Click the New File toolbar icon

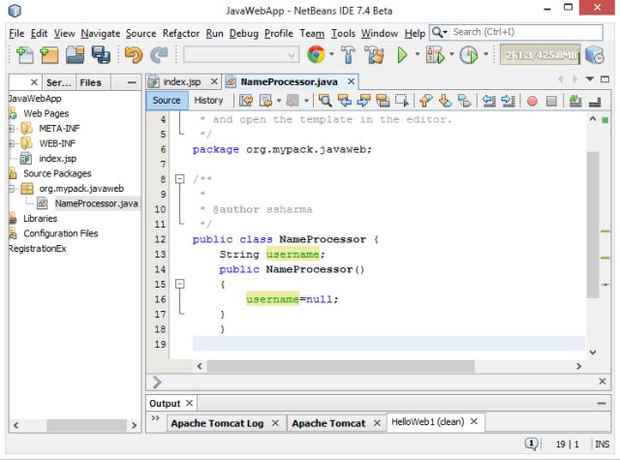[25, 55]
